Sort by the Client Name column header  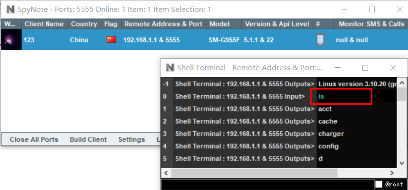click(44, 24)
